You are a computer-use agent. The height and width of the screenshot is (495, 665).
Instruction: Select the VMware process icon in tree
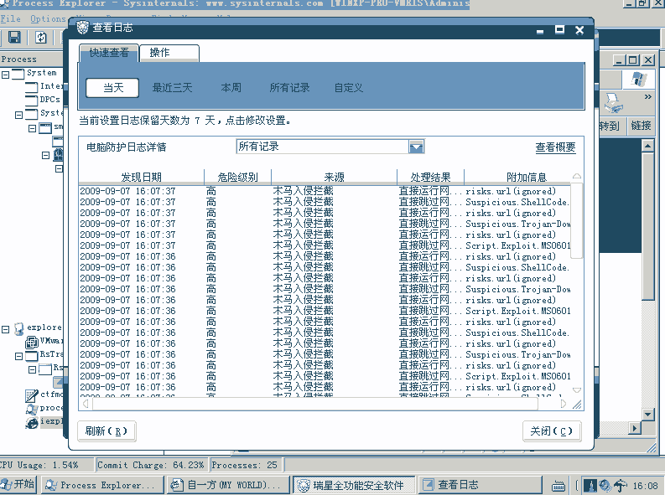pyautogui.click(x=32, y=342)
